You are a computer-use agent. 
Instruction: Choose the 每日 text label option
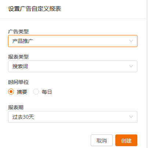(x=47, y=92)
